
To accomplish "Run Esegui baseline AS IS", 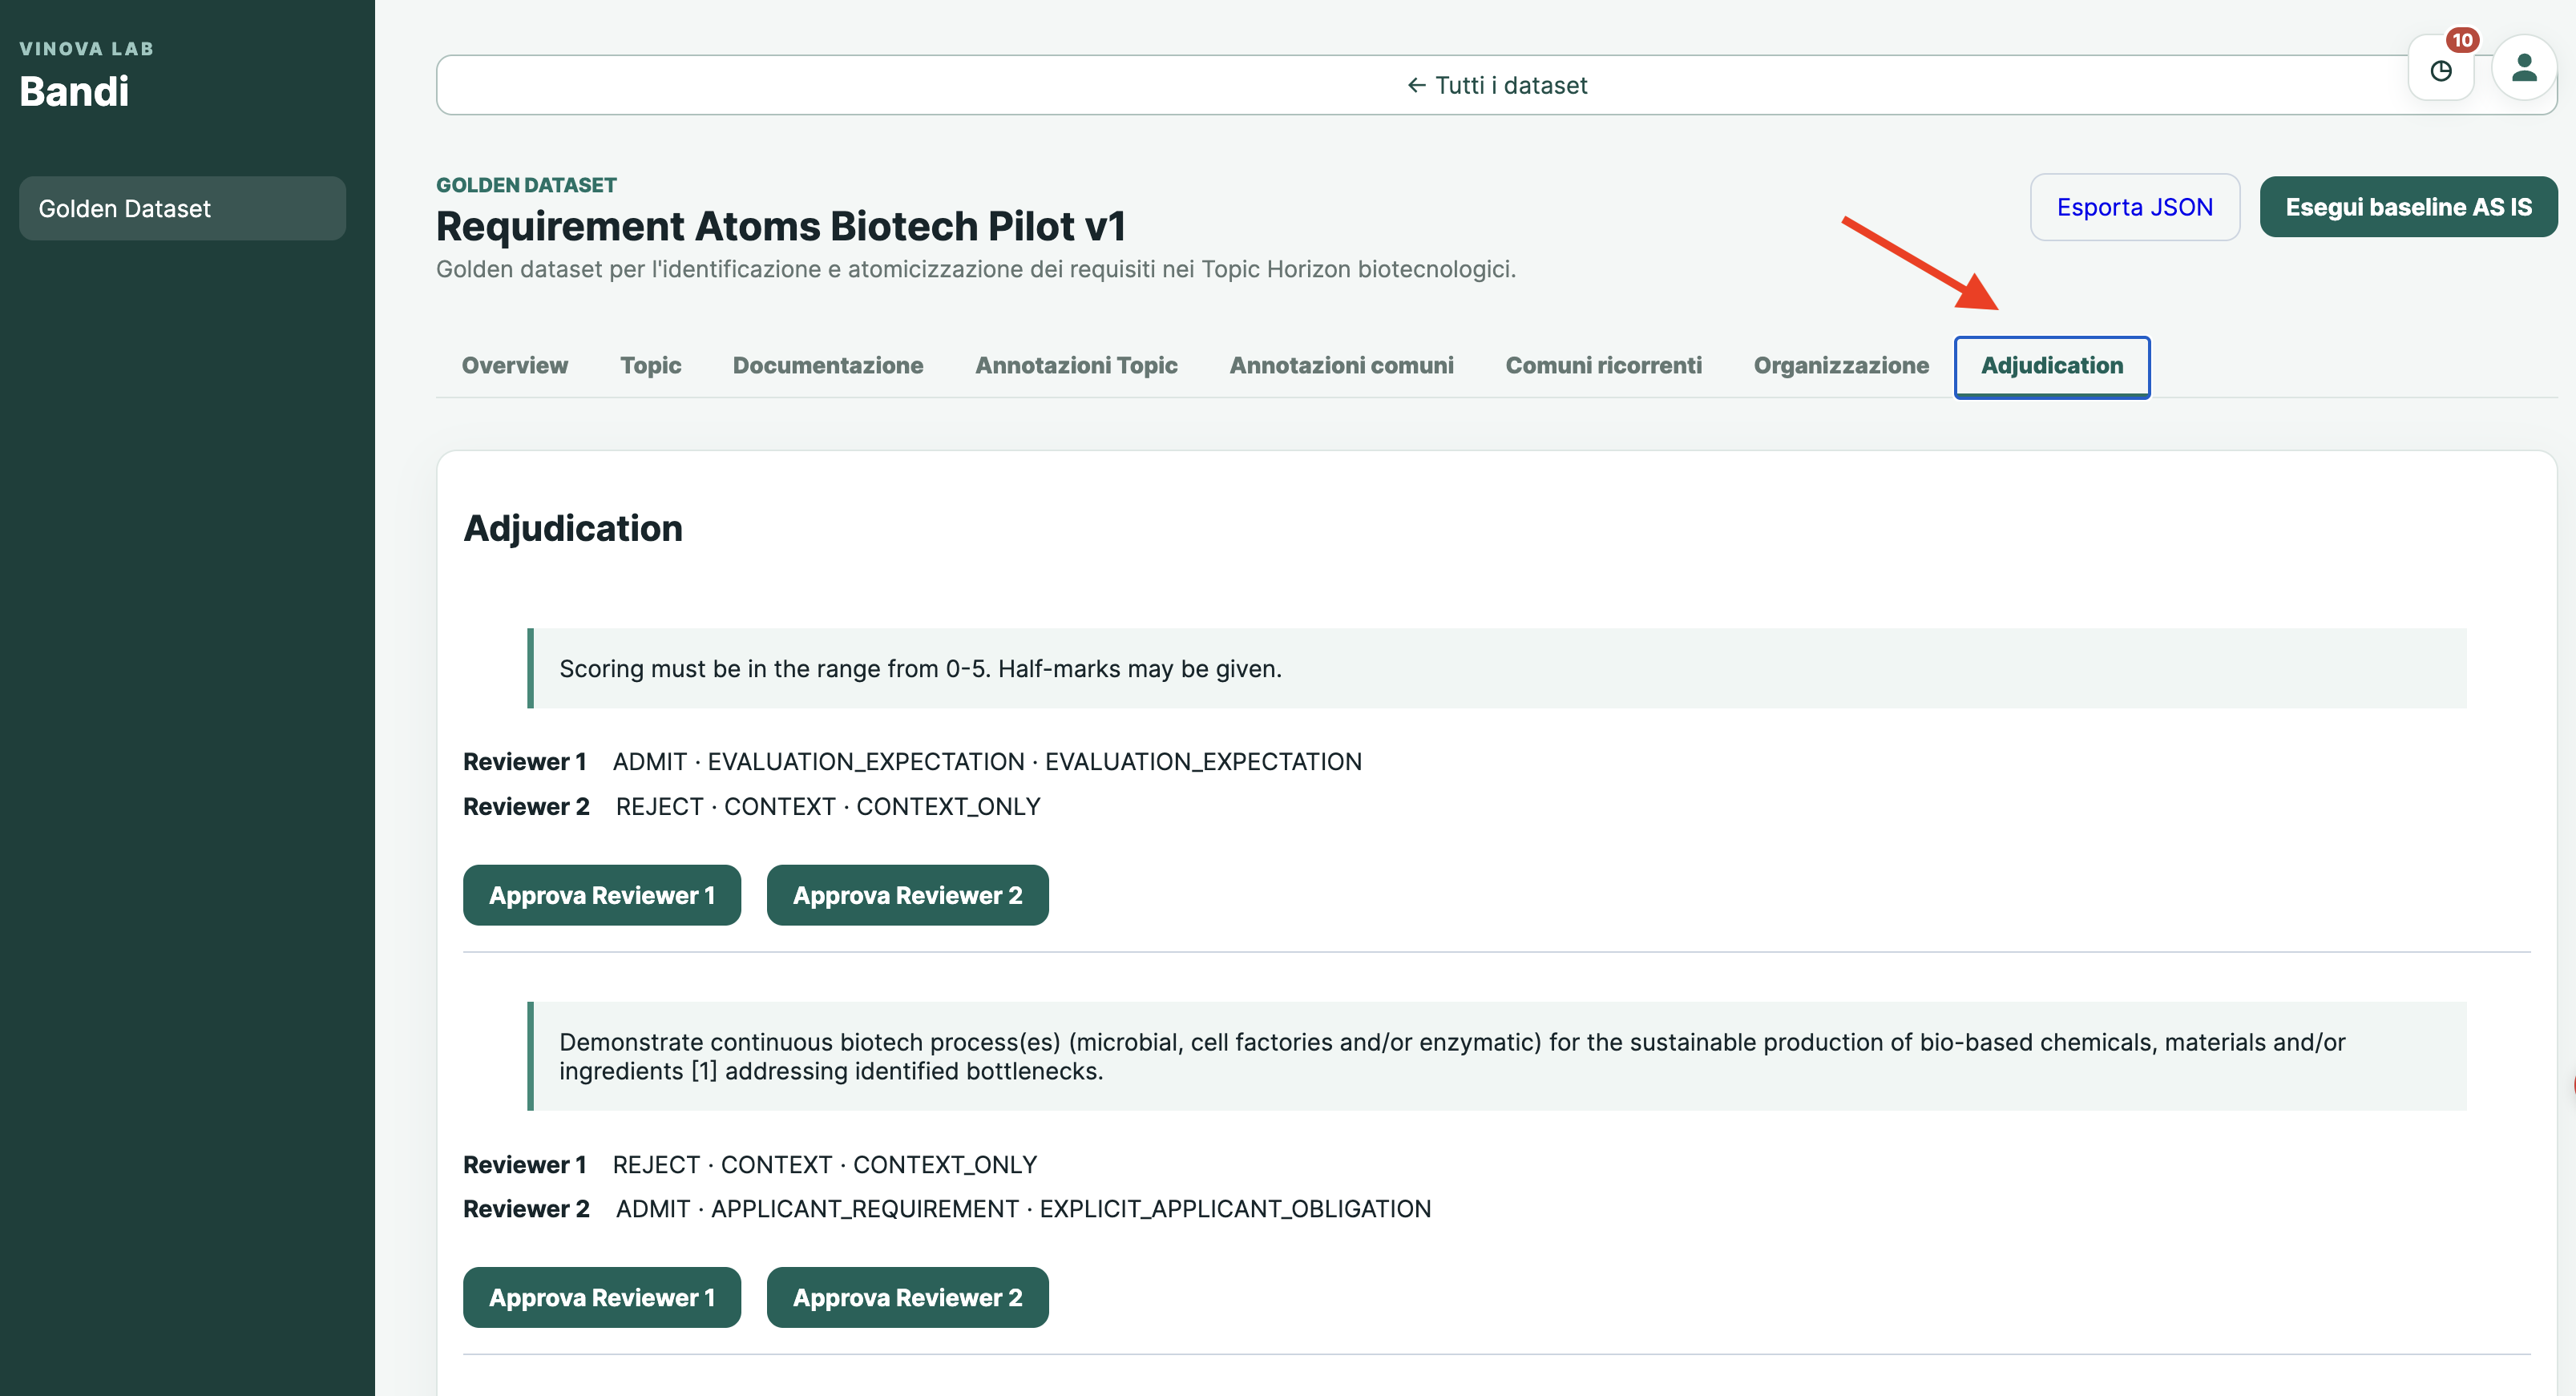I will pos(2408,207).
